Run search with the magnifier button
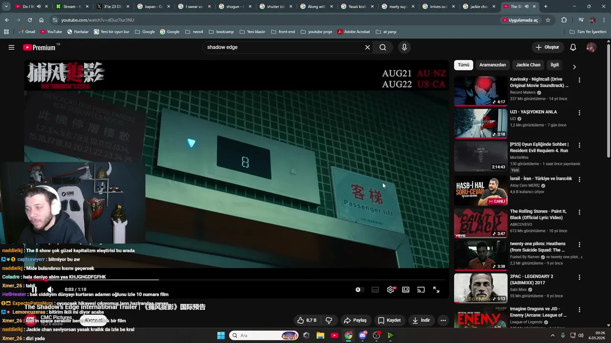The height and width of the screenshot is (343, 611). click(383, 47)
